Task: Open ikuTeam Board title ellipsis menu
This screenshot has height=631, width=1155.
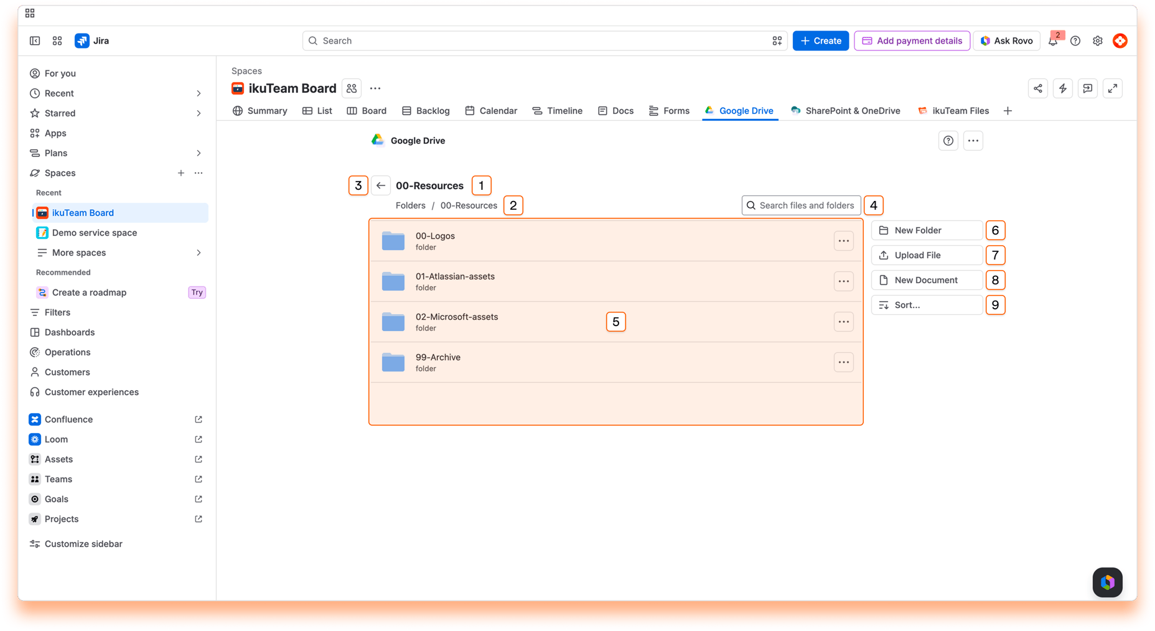Action: 375,88
